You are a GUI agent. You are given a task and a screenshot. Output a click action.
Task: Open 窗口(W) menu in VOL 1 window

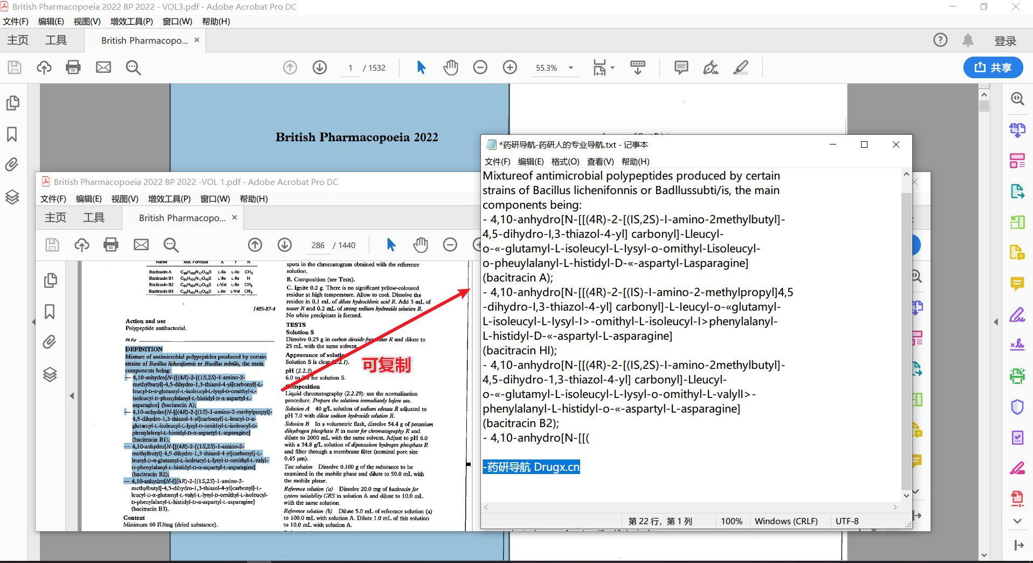(x=215, y=199)
